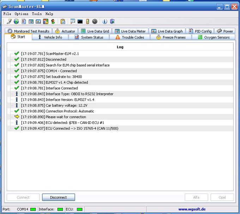The width and height of the screenshot is (240, 214).
Task: Open the File menu
Action: coord(7,14)
